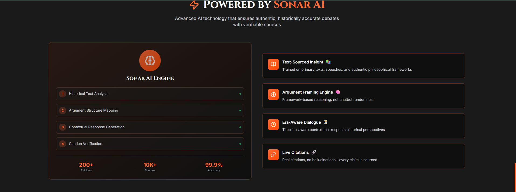Click the link icon tile in Live Citations card

pos(273,155)
